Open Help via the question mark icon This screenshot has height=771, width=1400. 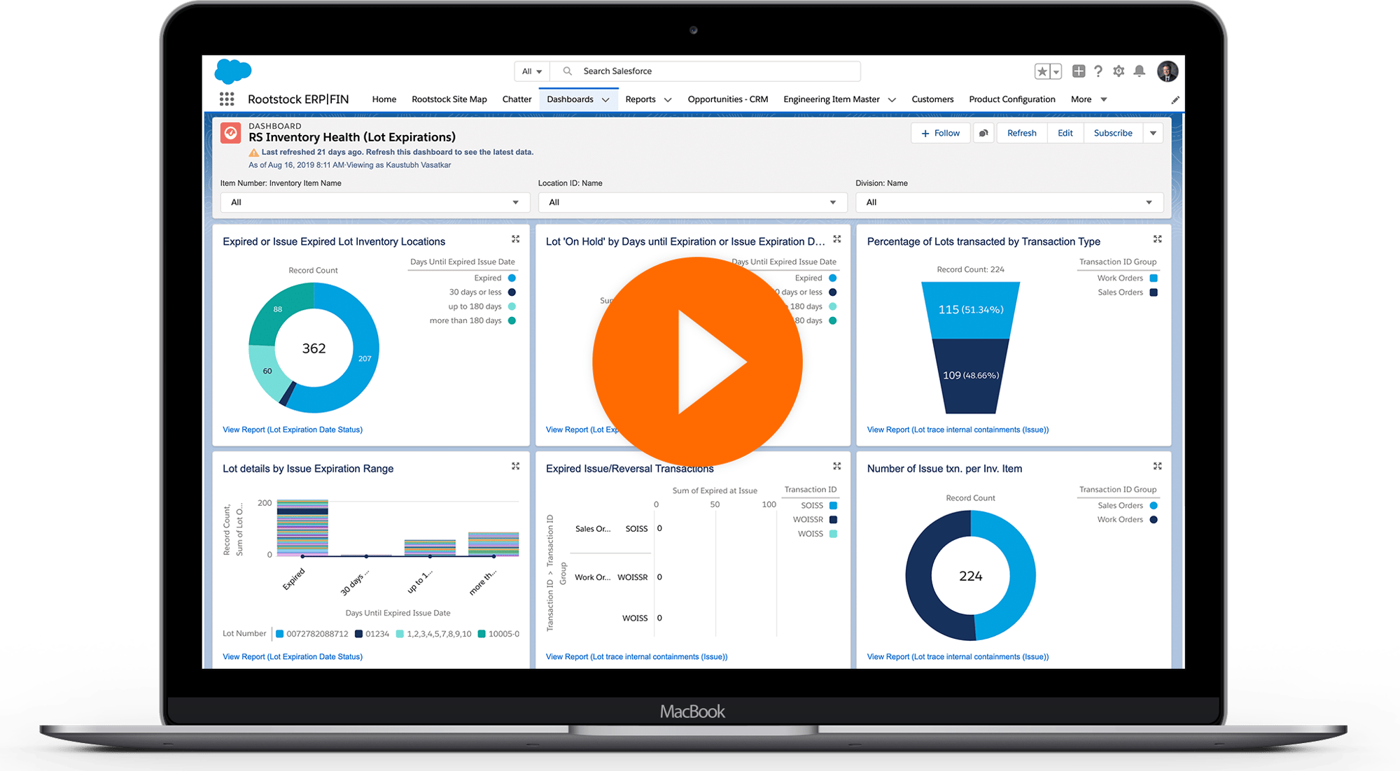(x=1098, y=71)
